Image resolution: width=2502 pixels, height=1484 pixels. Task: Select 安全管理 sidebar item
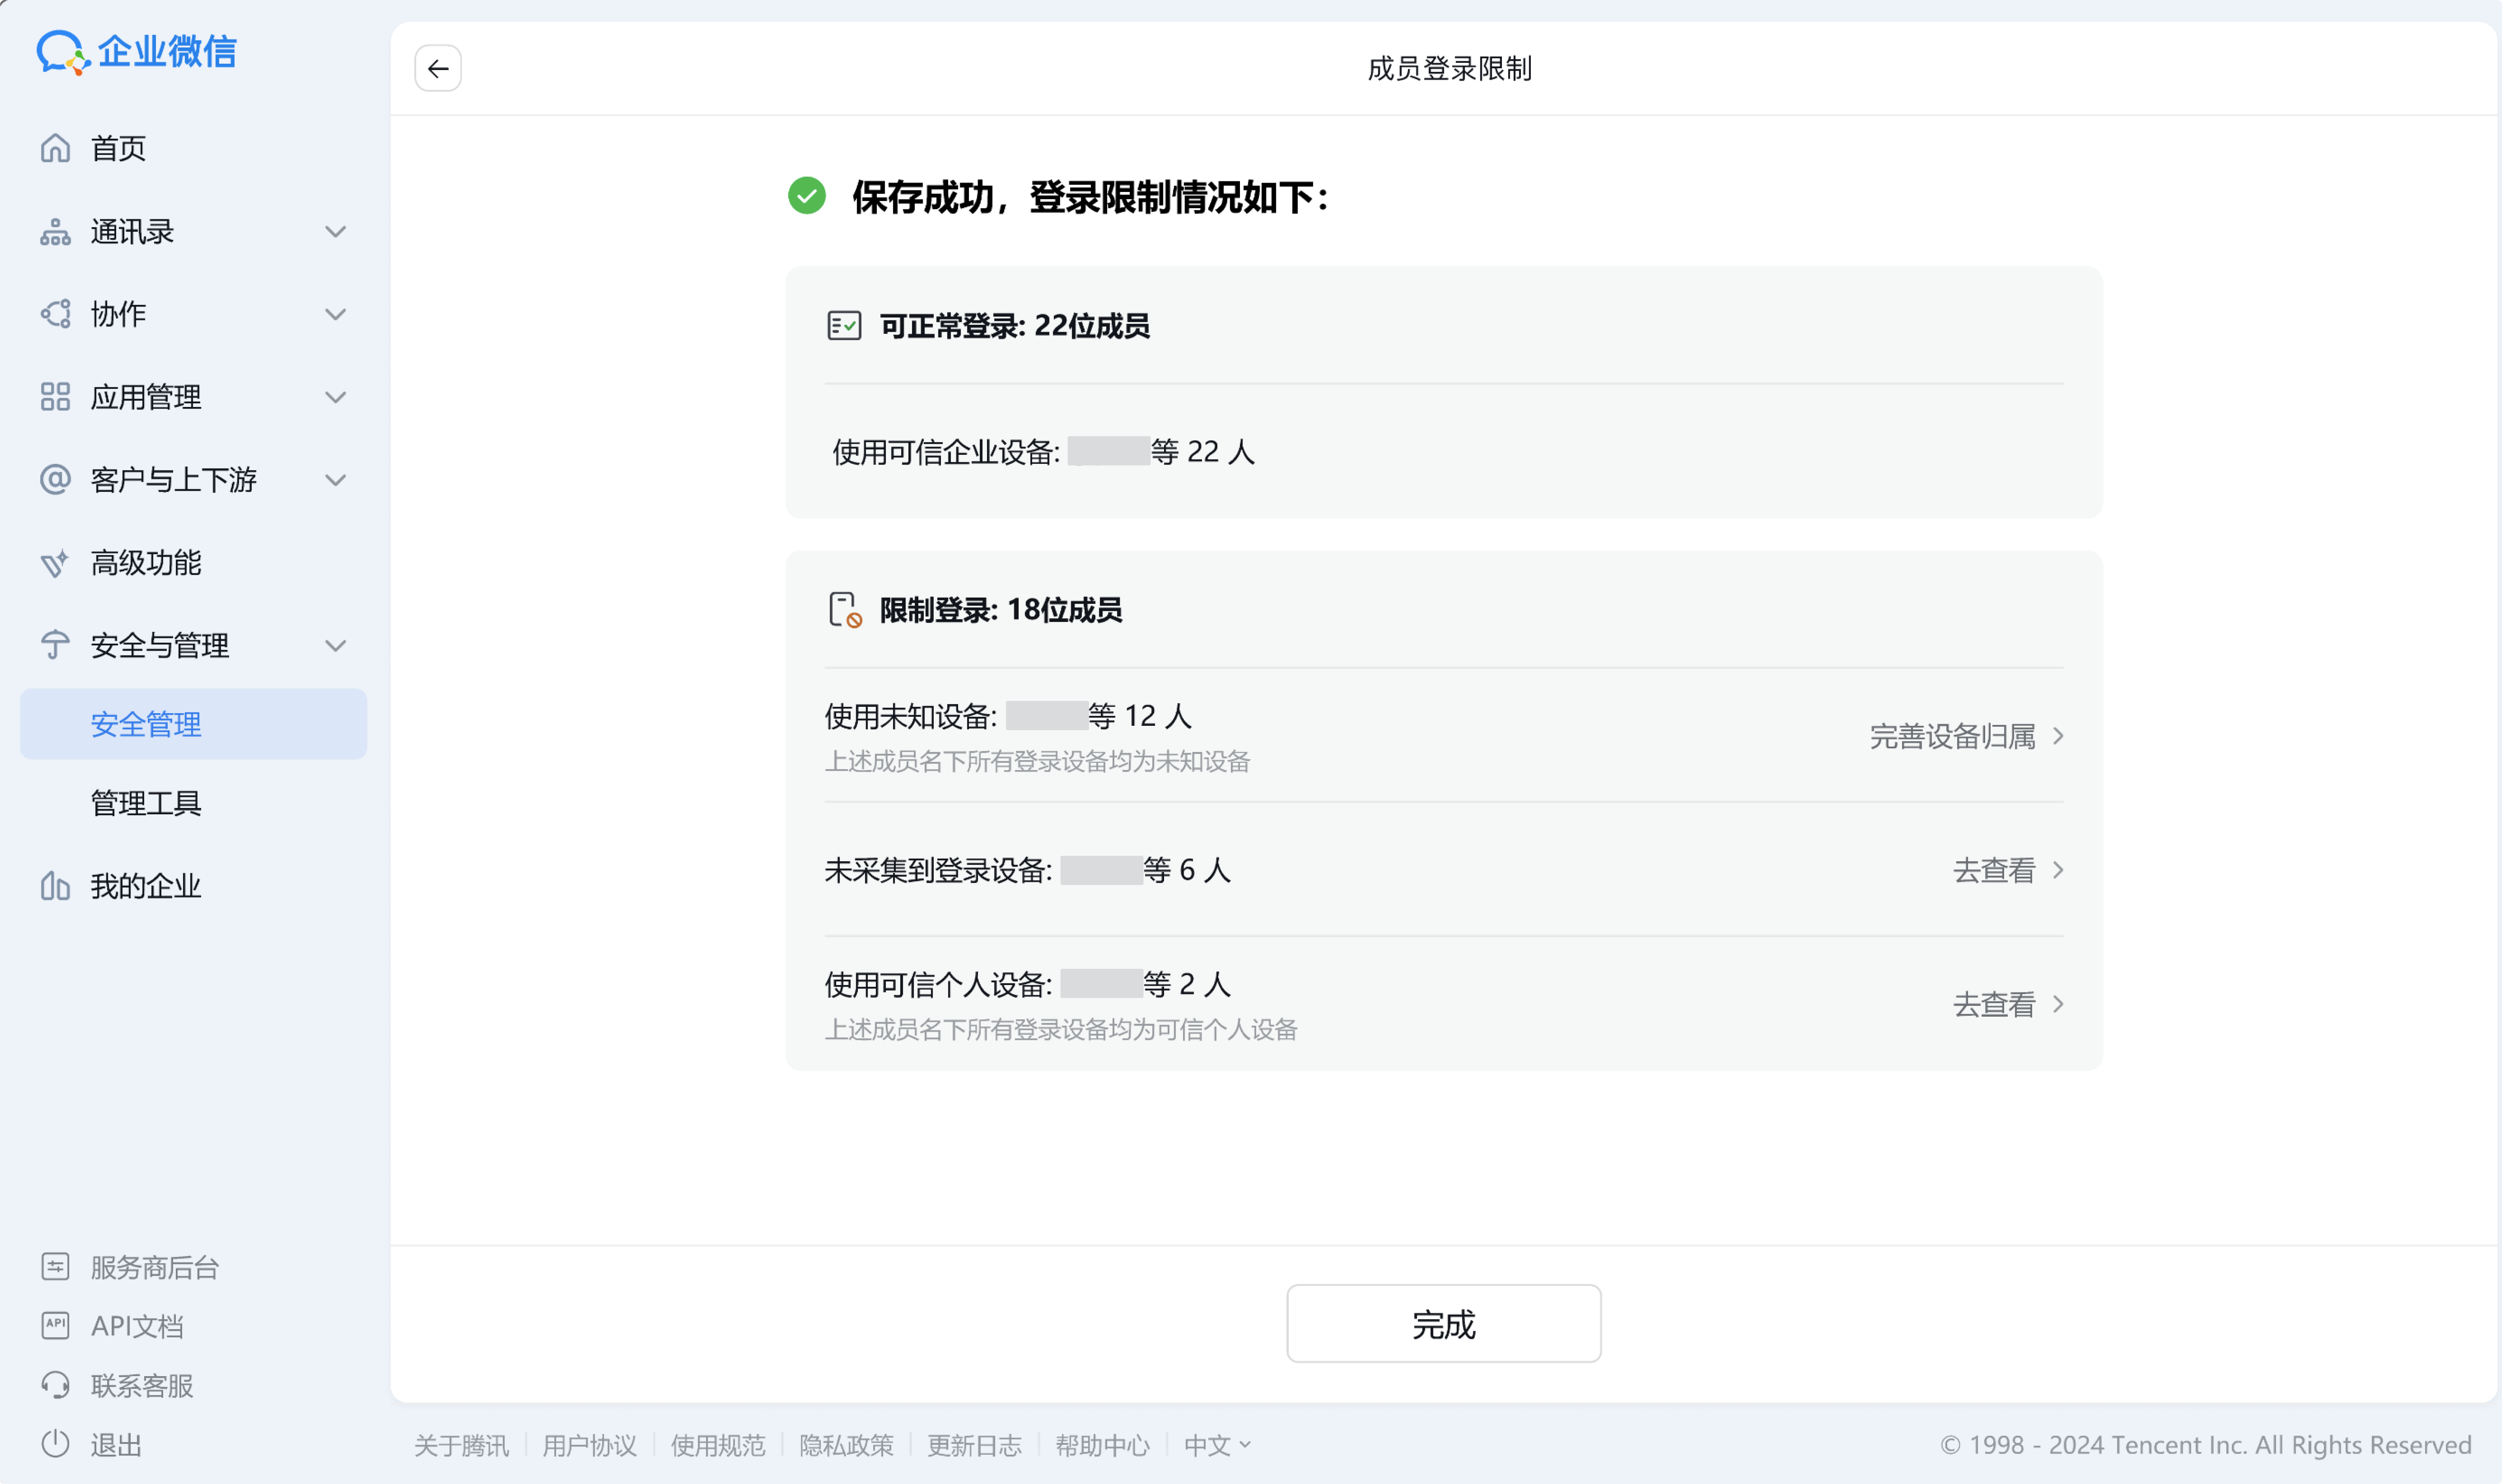146,724
